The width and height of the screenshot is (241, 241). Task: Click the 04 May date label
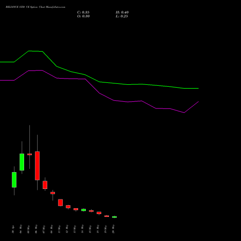[21, 229]
